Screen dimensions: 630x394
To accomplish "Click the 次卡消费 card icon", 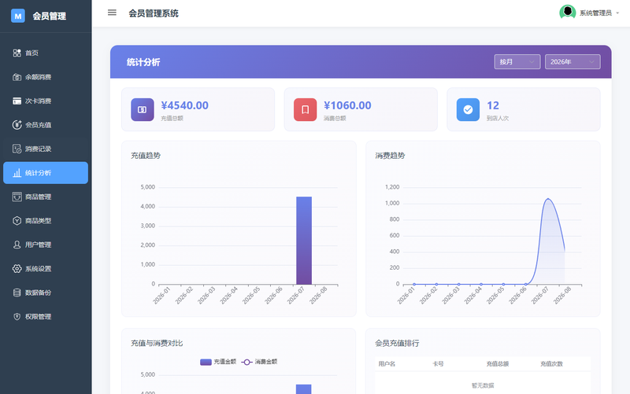I will [17, 101].
